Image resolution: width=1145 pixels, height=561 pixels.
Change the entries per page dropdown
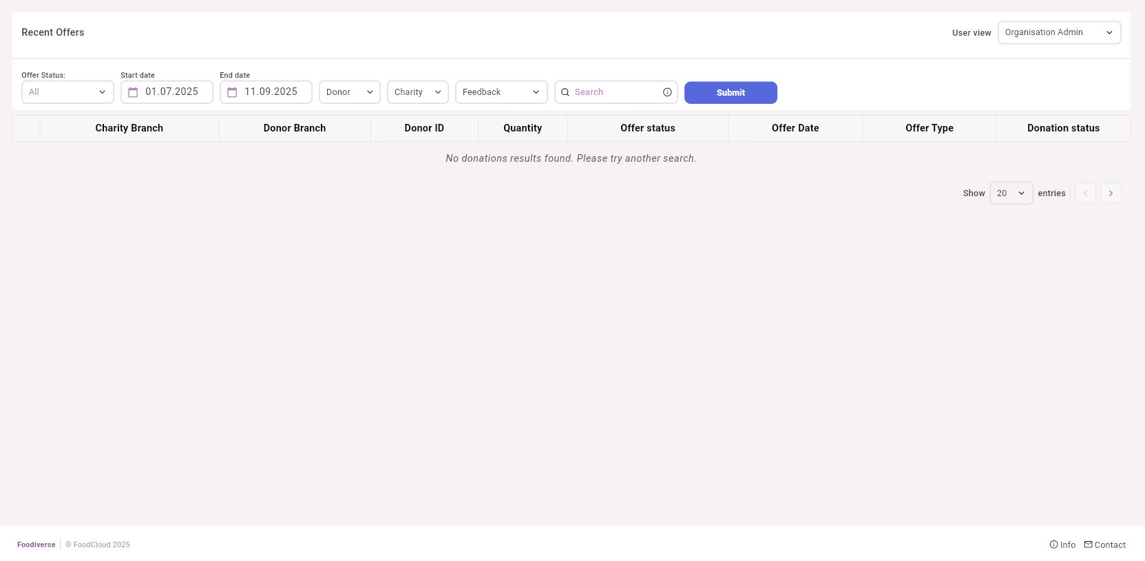1010,193
